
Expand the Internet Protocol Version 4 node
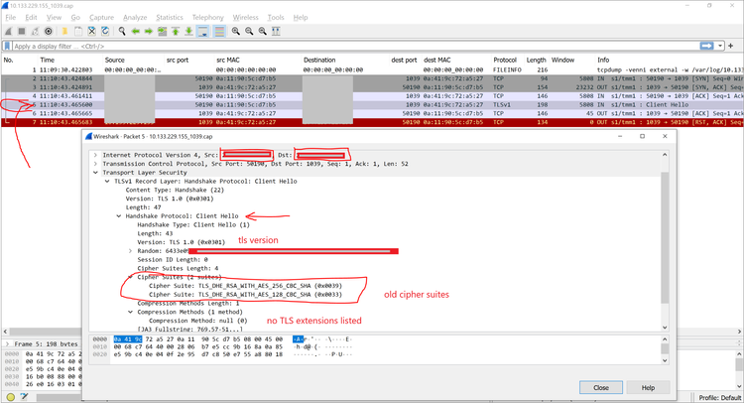tap(95, 155)
